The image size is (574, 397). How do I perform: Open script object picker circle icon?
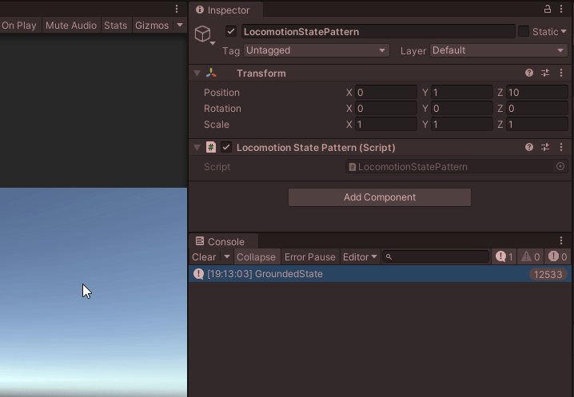(x=560, y=166)
